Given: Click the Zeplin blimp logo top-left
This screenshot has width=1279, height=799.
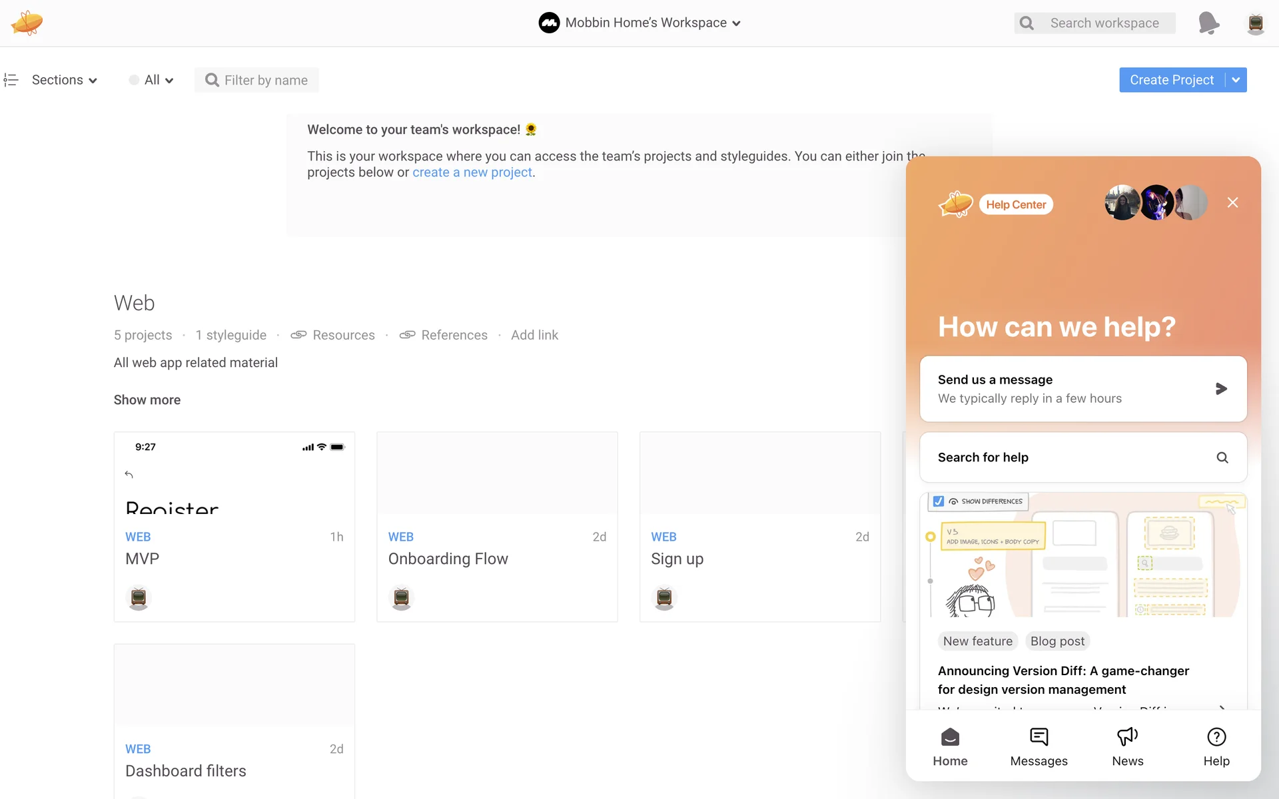Looking at the screenshot, I should [x=27, y=23].
